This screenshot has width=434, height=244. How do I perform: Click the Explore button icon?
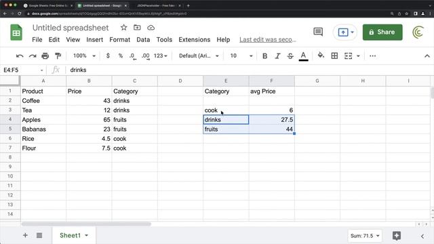click(x=397, y=236)
